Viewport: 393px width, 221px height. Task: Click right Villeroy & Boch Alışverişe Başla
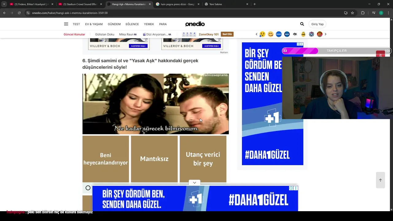point(212,46)
